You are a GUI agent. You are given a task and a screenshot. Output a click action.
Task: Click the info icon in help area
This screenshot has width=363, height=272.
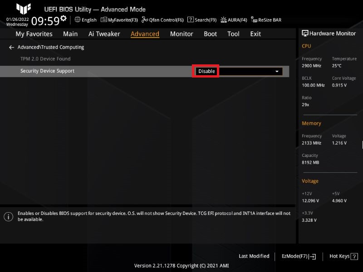tap(9, 217)
